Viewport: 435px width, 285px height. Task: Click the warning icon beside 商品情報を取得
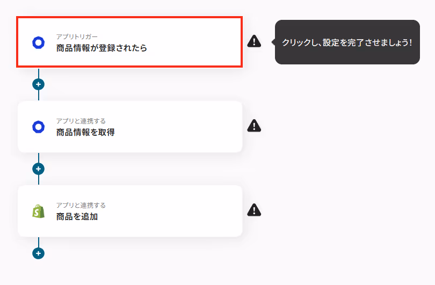(254, 126)
